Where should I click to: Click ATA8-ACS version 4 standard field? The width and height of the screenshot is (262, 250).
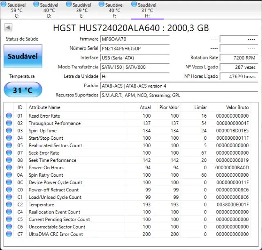(179, 86)
